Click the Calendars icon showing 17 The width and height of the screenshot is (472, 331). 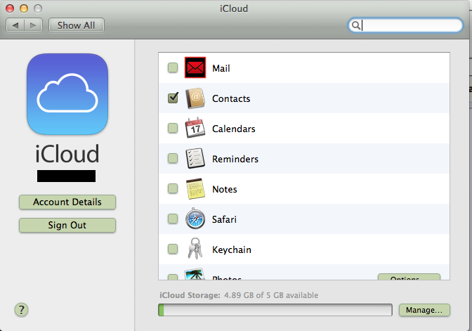[x=195, y=128]
